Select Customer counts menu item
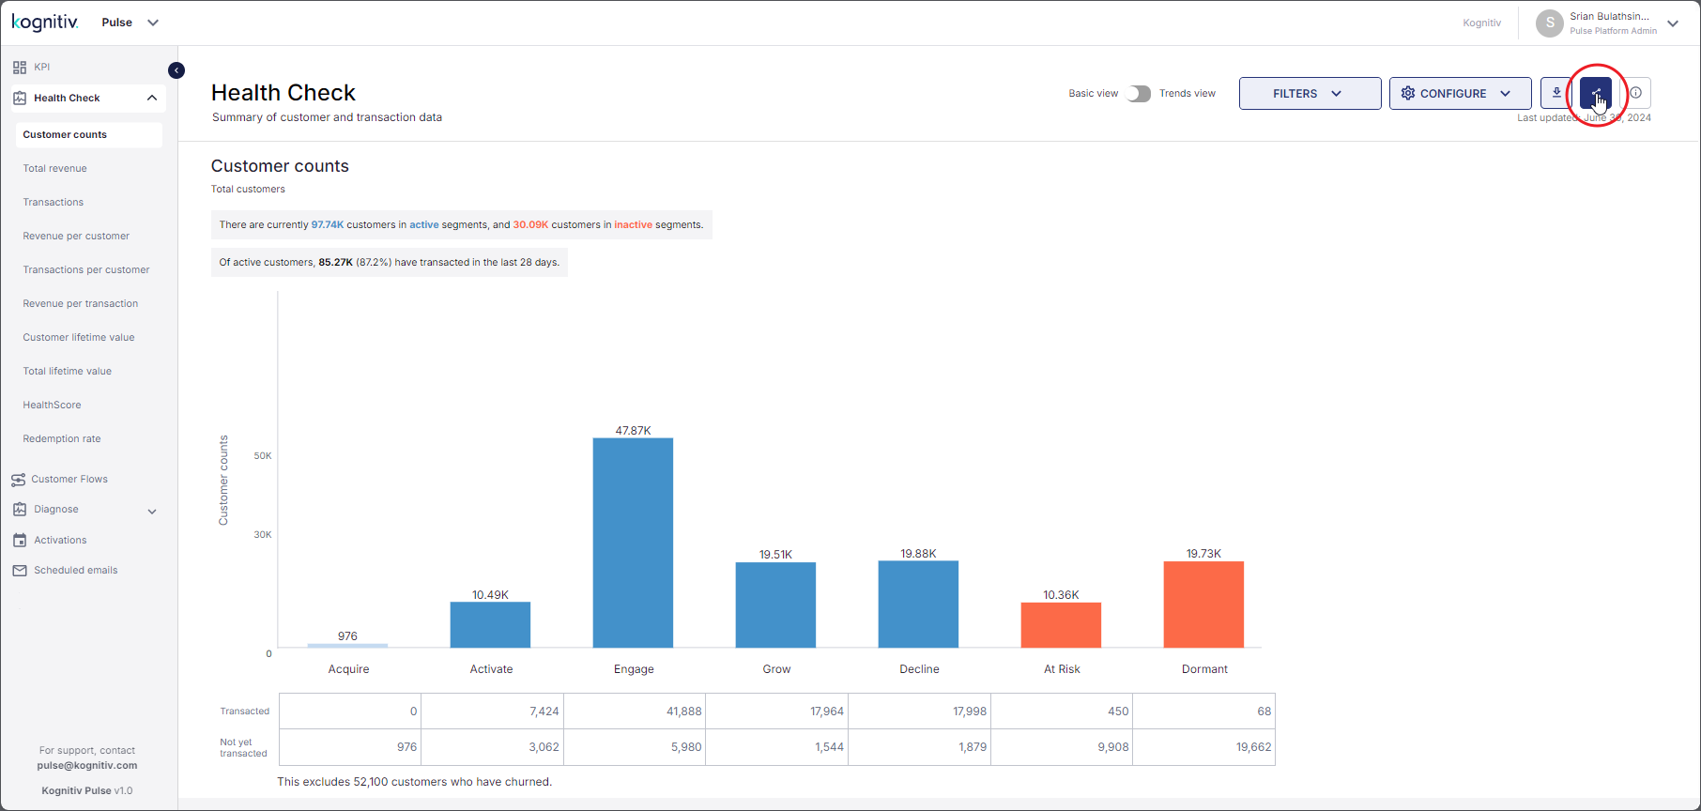The height and width of the screenshot is (811, 1701). [x=89, y=135]
